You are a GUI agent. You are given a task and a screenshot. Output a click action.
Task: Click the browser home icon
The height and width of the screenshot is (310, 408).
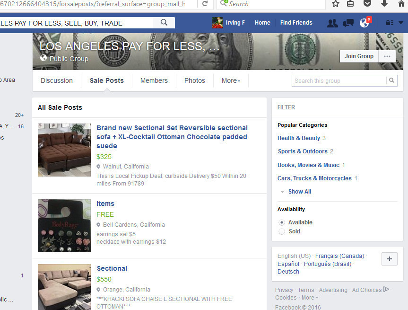click(x=401, y=3)
